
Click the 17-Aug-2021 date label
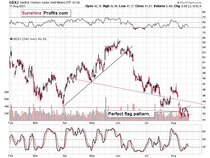click(17, 6)
